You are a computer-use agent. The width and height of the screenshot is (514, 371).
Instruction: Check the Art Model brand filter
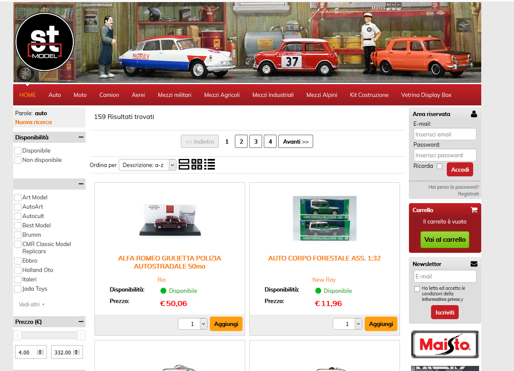click(18, 198)
